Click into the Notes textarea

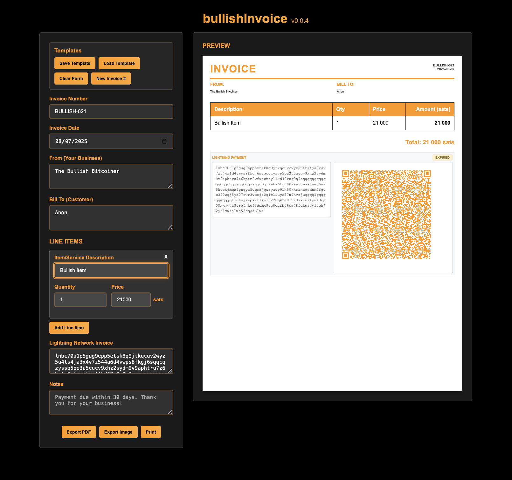(x=111, y=402)
